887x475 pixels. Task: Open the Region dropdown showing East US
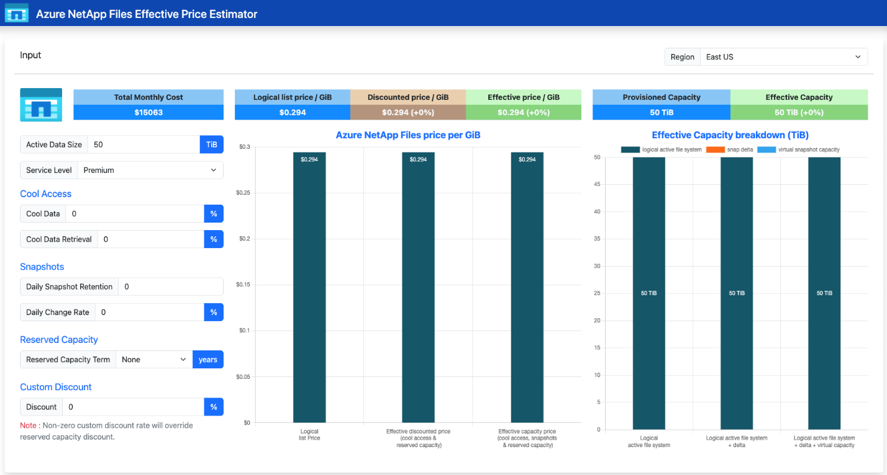784,57
